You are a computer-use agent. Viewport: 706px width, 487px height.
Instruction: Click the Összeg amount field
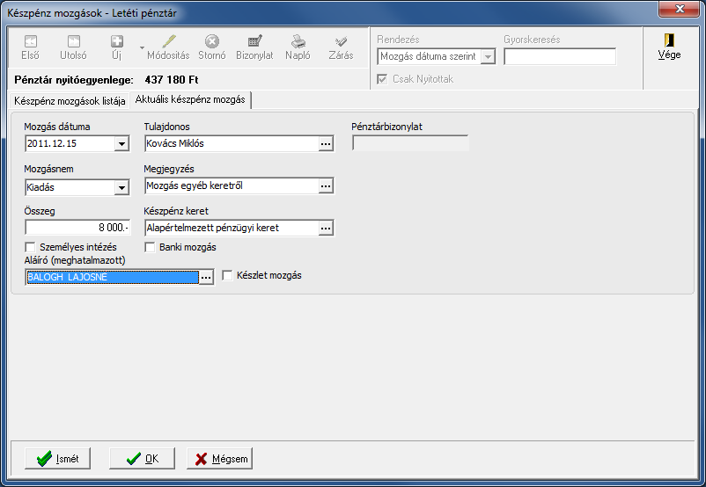pyautogui.click(x=77, y=228)
